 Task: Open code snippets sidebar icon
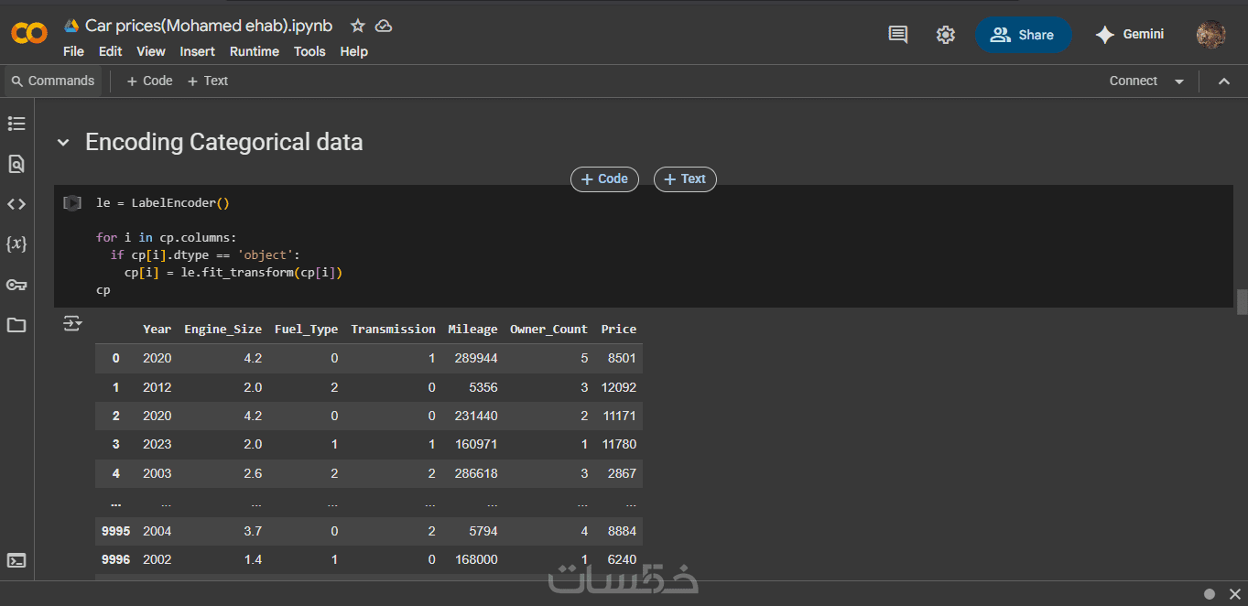tap(16, 204)
